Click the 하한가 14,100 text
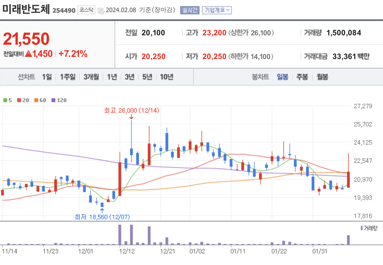 coord(251,56)
